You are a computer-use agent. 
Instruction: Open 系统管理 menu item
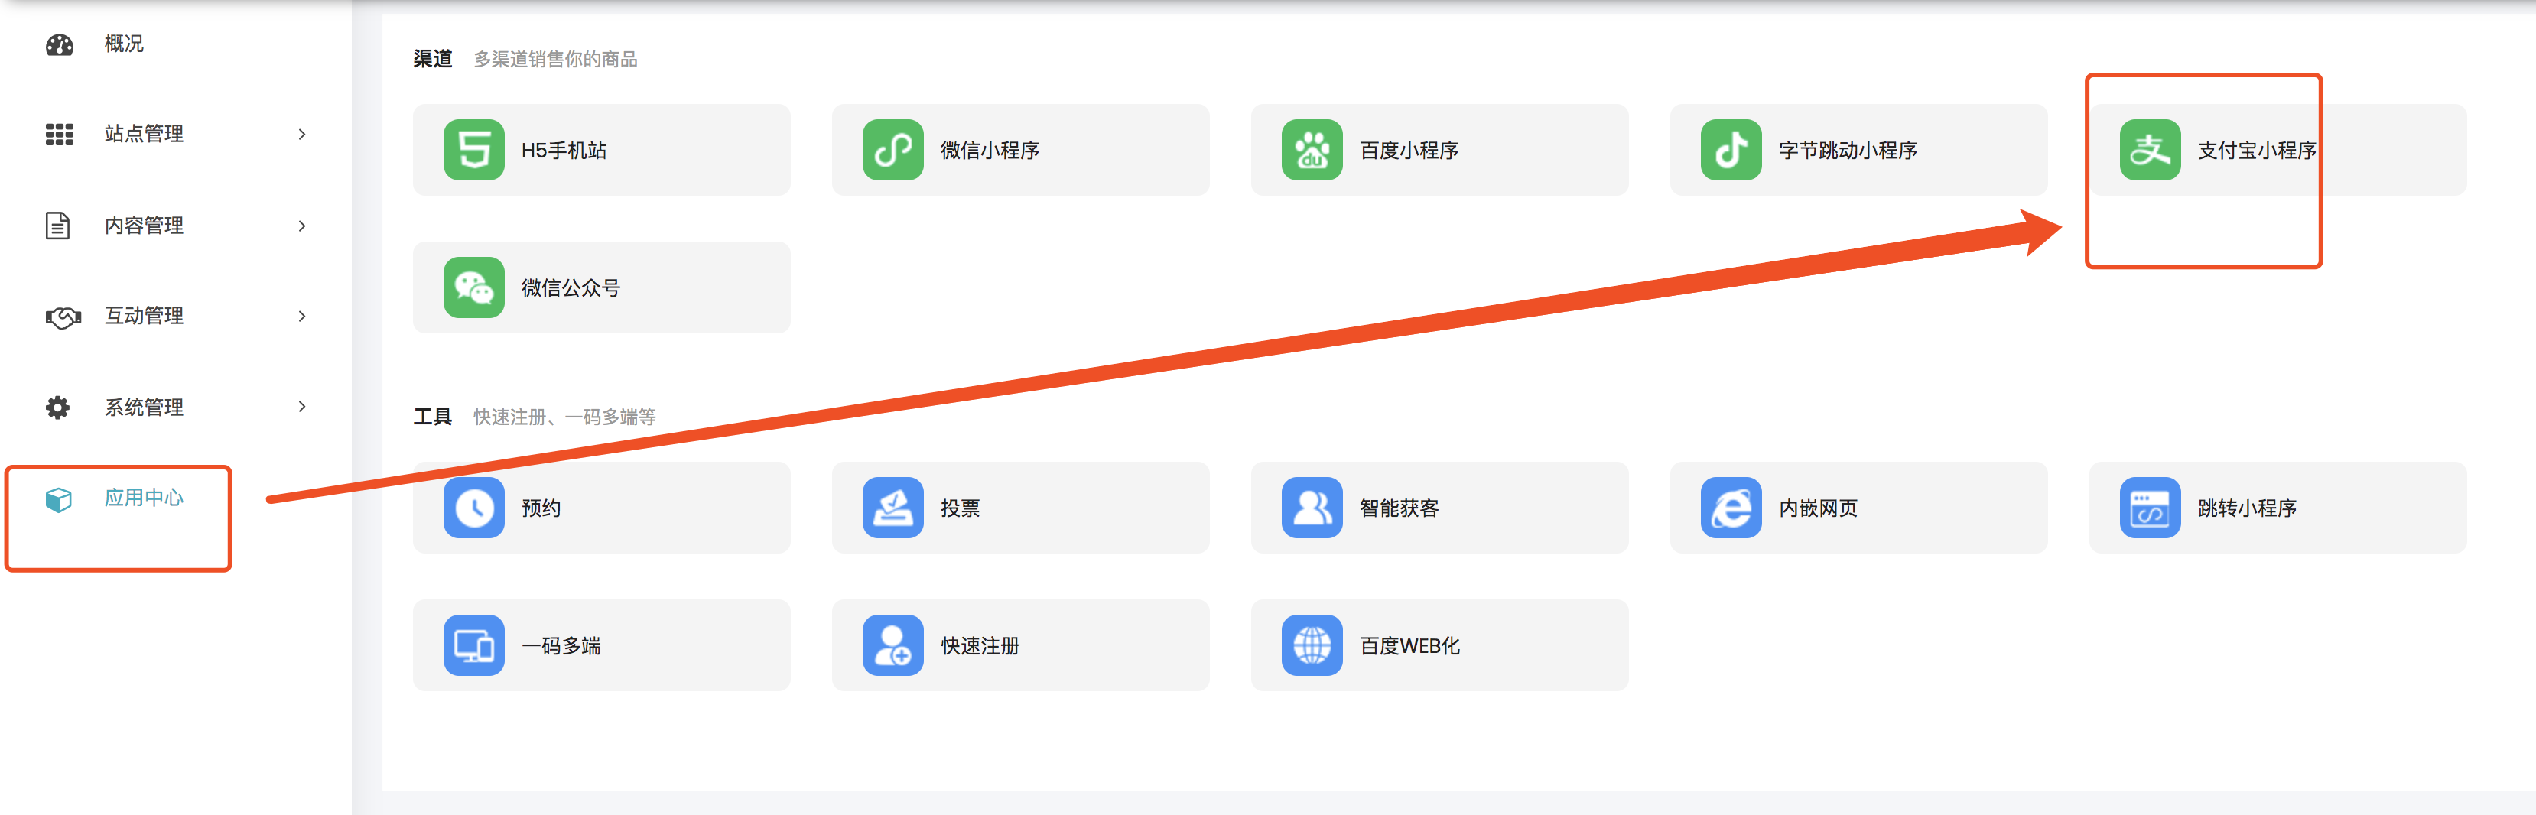(144, 407)
